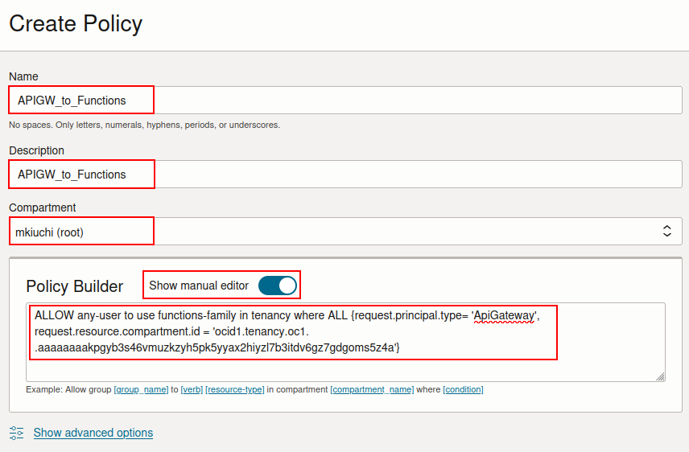689x452 pixels.
Task: Open the Show advanced options link
Action: click(x=93, y=433)
